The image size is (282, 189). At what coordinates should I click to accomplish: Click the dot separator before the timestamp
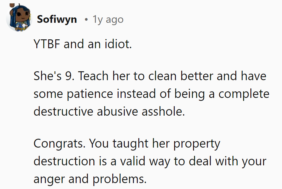(x=86, y=19)
